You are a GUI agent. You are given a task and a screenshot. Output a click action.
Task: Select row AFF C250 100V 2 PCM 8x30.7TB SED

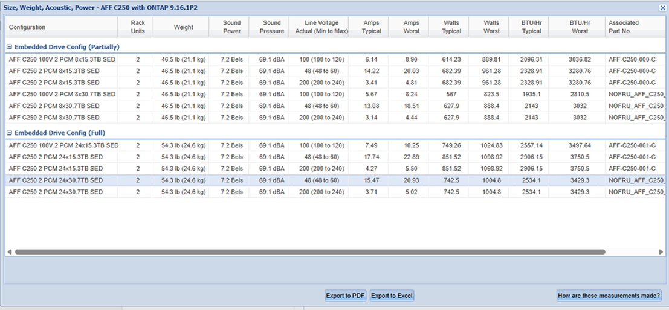(335, 94)
